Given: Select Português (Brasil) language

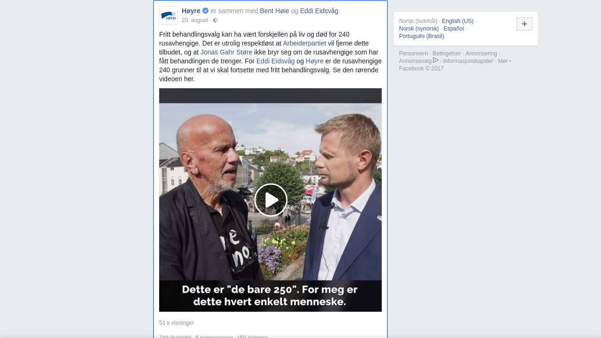Looking at the screenshot, I should (422, 36).
